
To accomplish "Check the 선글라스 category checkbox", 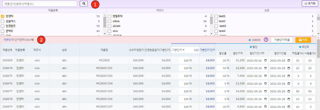I will (x=2, y=21).
